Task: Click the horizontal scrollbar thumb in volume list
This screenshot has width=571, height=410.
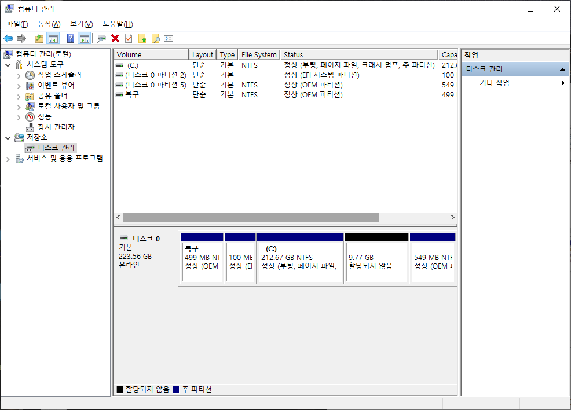Action: point(251,217)
